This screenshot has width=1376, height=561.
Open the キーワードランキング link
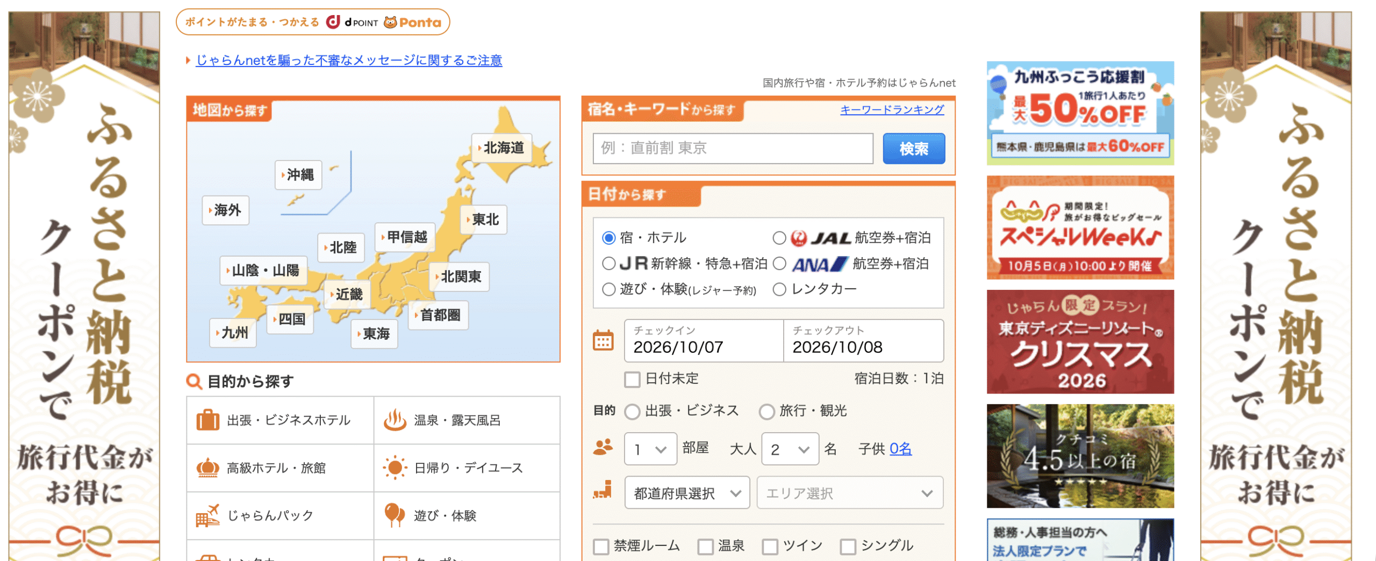click(x=892, y=110)
